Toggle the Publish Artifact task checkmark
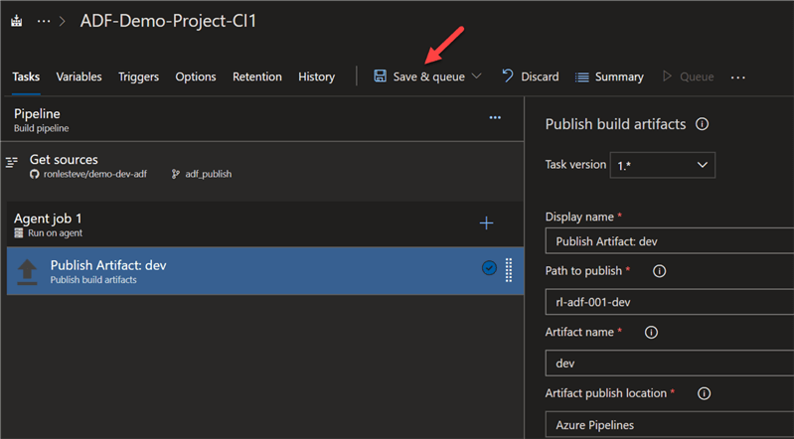The image size is (794, 439). (489, 268)
